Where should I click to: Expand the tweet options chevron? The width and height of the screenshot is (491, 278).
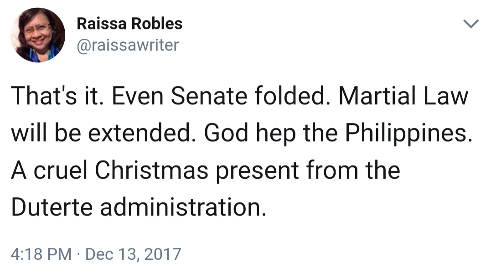471,24
